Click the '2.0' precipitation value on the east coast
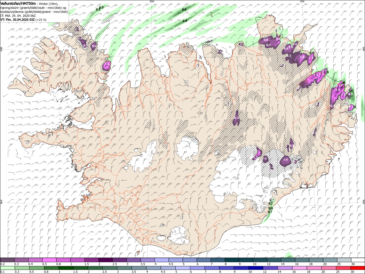The height and width of the screenshot is (274, 365). [338, 90]
